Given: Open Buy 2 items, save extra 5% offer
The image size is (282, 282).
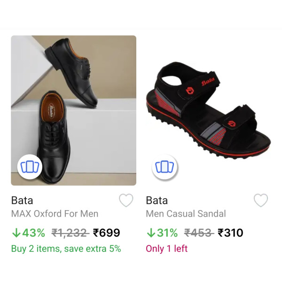Looking at the screenshot, I should tap(66, 249).
